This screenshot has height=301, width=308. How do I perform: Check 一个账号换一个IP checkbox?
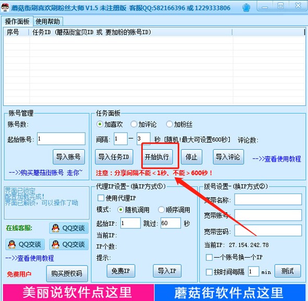(x=209, y=257)
